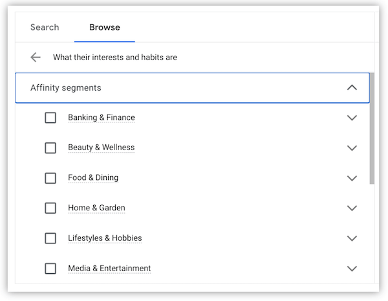Tick the Food & Dining checkbox
Viewport: 388px width, 301px height.
click(50, 178)
